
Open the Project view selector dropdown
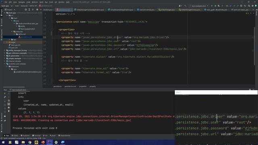pyautogui.click(x=10, y=10)
